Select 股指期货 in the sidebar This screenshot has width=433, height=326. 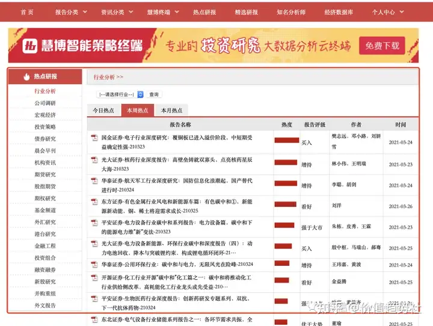(x=45, y=186)
